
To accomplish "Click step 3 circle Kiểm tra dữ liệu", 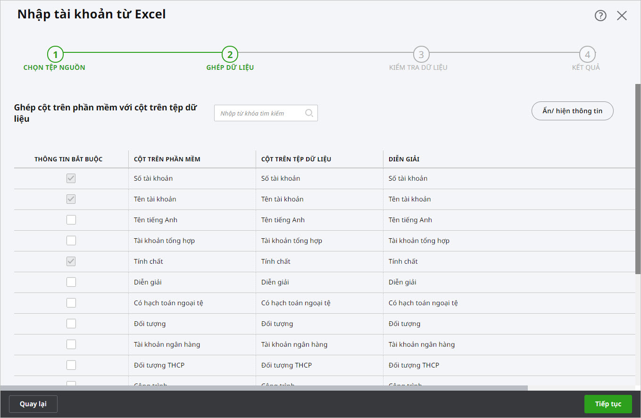I will pyautogui.click(x=421, y=55).
